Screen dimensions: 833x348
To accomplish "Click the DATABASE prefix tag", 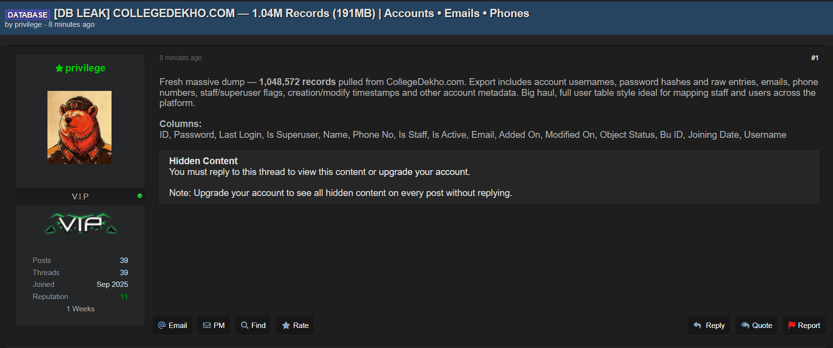I will point(27,15).
